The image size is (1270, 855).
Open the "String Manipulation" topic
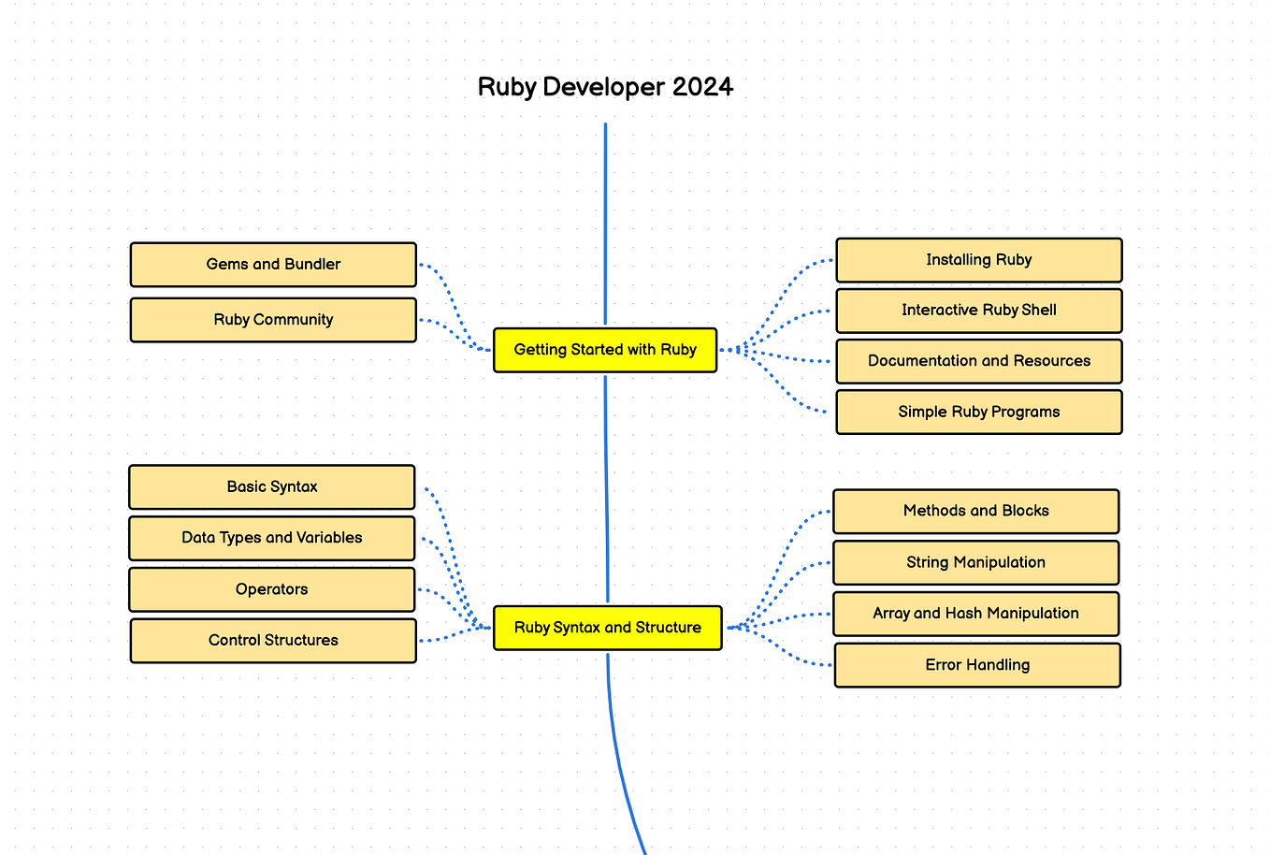(x=975, y=562)
